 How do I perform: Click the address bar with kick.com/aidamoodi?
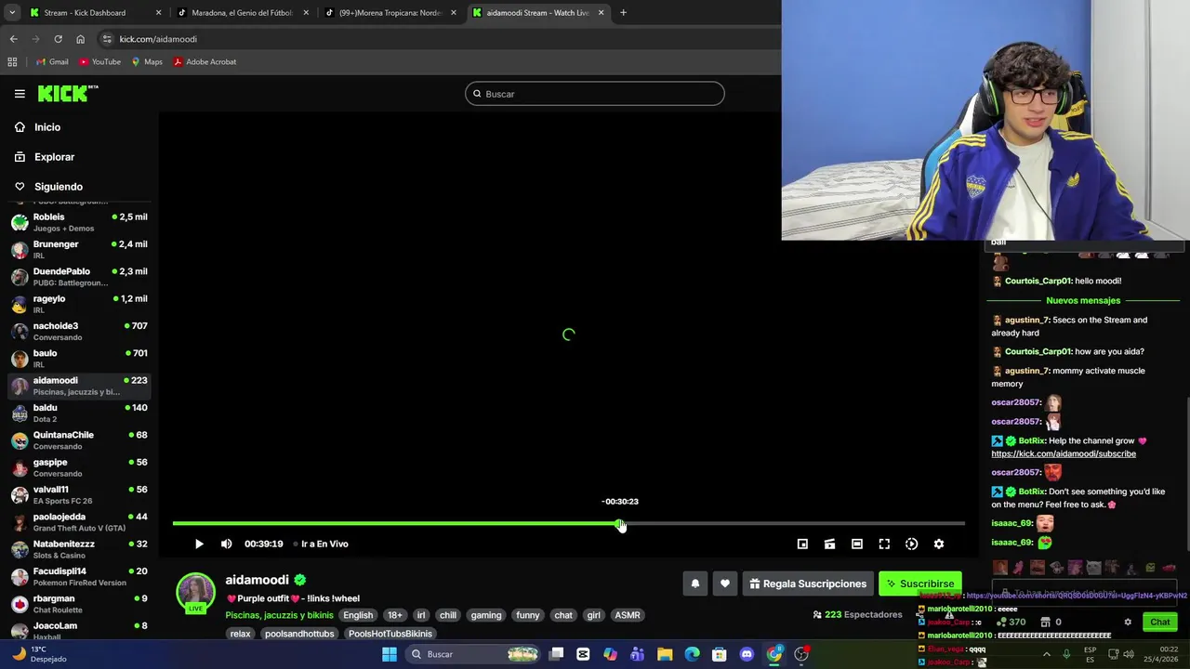(437, 39)
